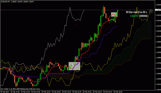Image resolution: width=161 pixels, height=93 pixels.
Task: Click the 1.3654 price axis label
Action: 158,5
